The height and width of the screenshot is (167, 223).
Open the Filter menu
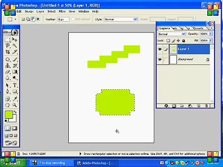pos(62,12)
